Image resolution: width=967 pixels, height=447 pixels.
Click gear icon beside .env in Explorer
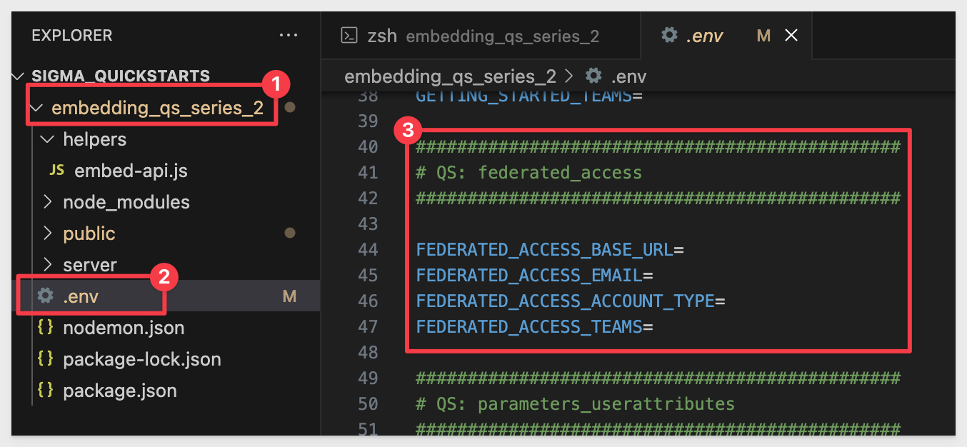point(46,296)
